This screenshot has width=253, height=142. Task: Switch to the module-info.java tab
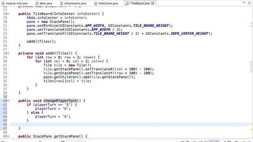[15, 3]
